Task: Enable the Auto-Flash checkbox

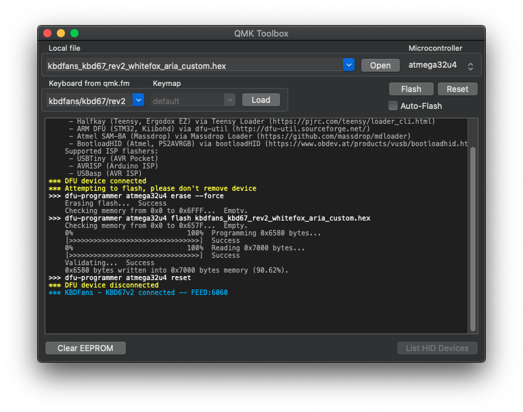Action: [393, 106]
